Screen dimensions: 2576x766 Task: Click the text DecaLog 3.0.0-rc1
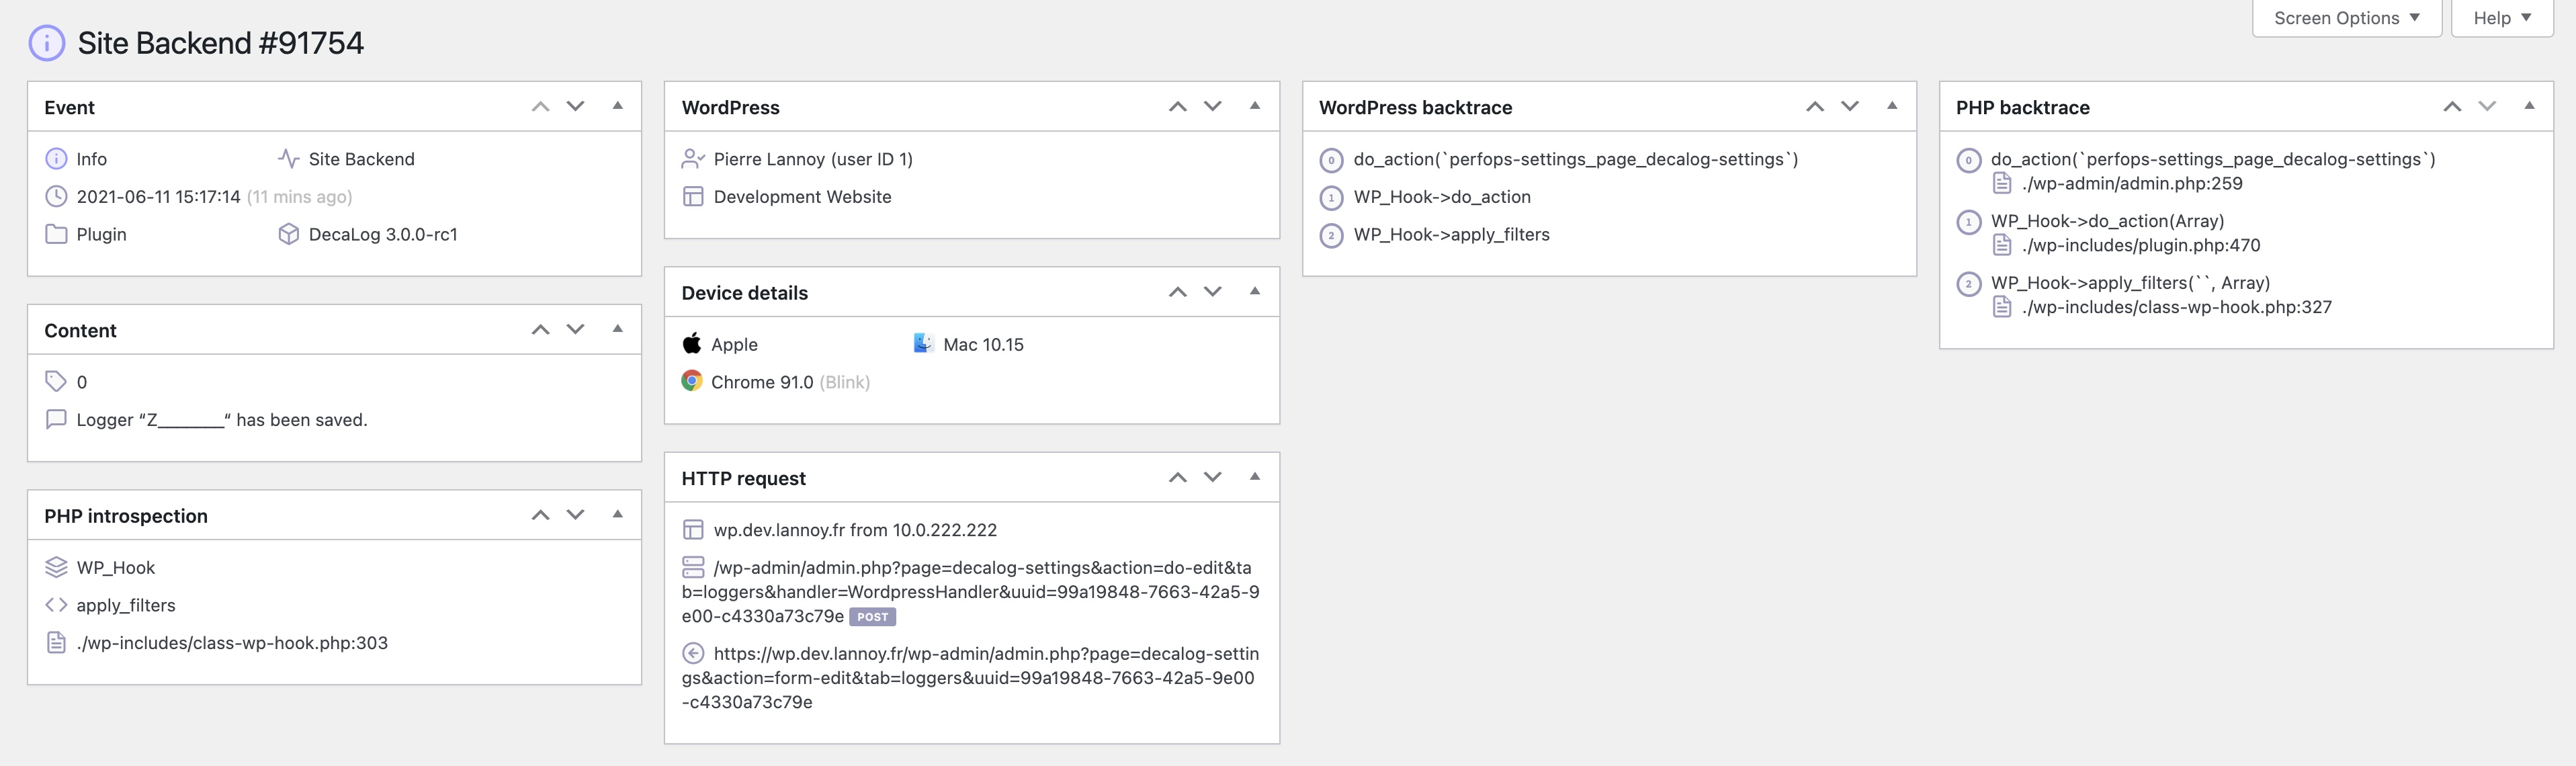383,234
